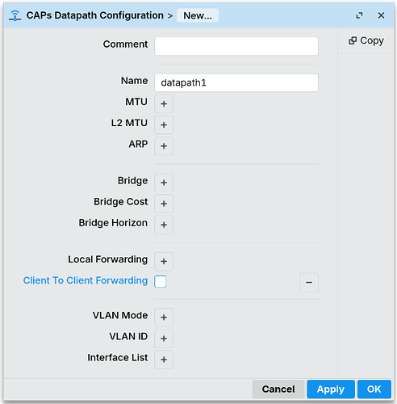397x404 pixels.
Task: Expand the Bridge plus button
Action: tap(164, 183)
